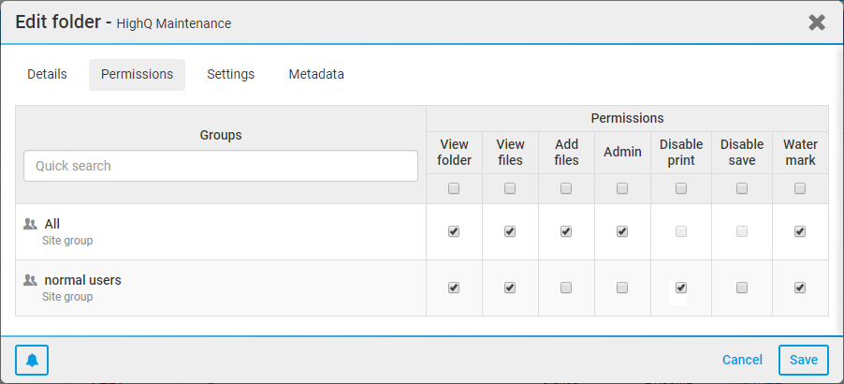This screenshot has width=844, height=384.
Task: Click the normal users group icon
Action: click(x=30, y=280)
